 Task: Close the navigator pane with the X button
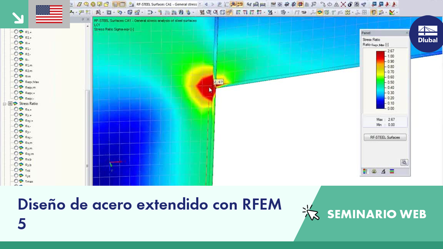point(88,19)
